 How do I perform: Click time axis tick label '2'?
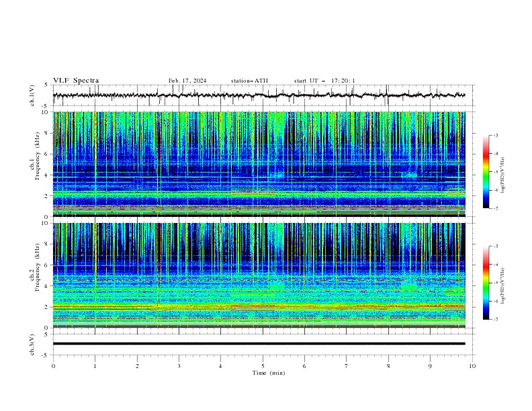click(x=137, y=366)
